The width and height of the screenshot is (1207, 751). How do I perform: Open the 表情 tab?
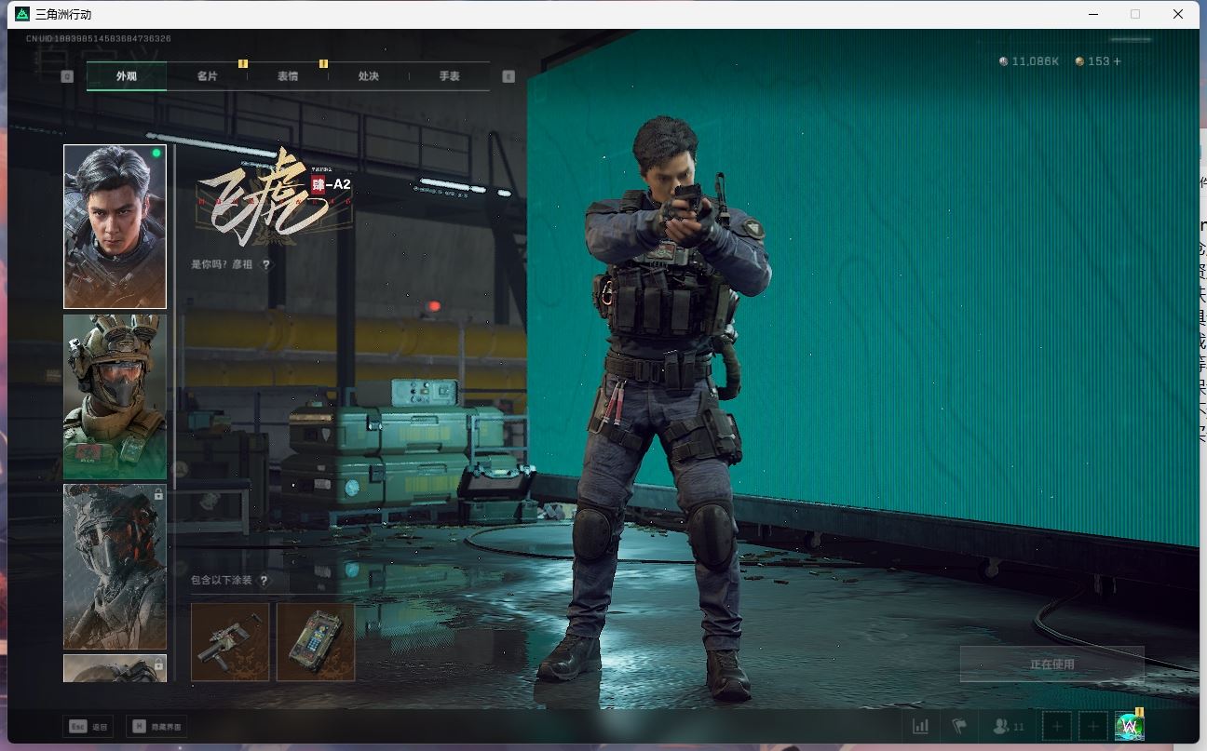point(288,76)
